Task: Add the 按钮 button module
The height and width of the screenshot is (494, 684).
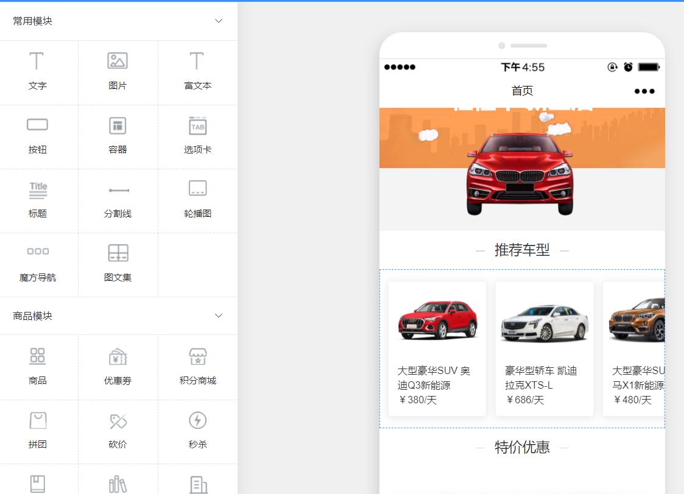Action: tap(38, 136)
